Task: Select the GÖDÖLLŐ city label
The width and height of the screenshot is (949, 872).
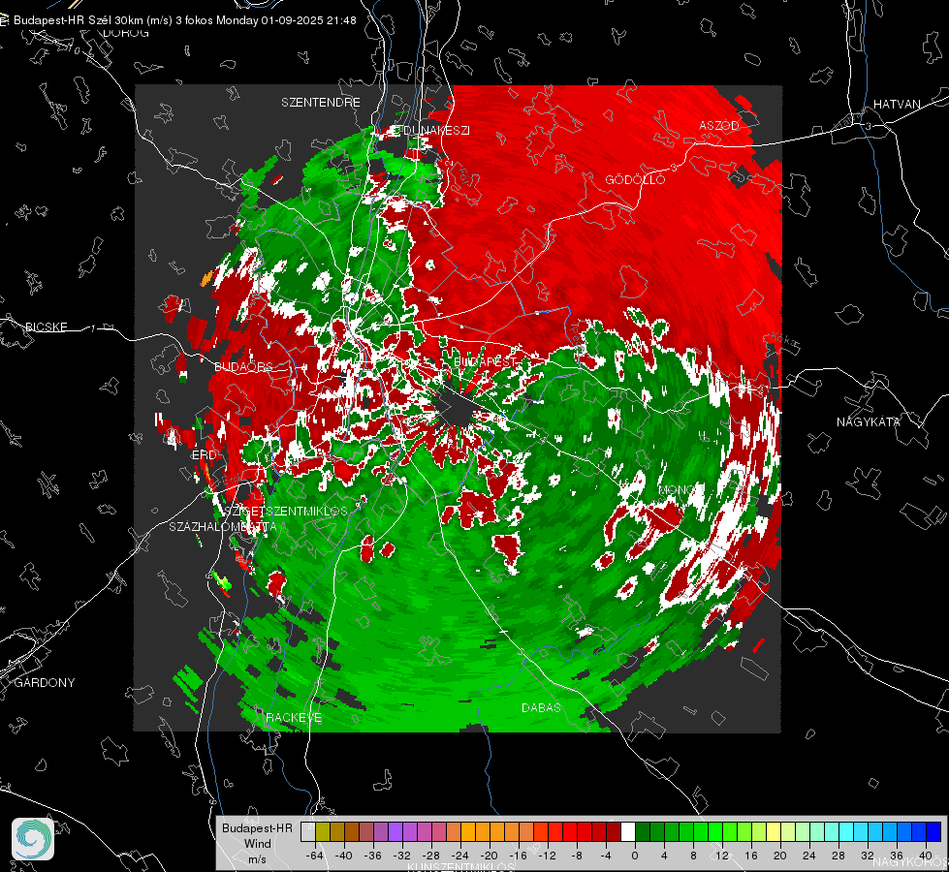Action: click(x=635, y=179)
